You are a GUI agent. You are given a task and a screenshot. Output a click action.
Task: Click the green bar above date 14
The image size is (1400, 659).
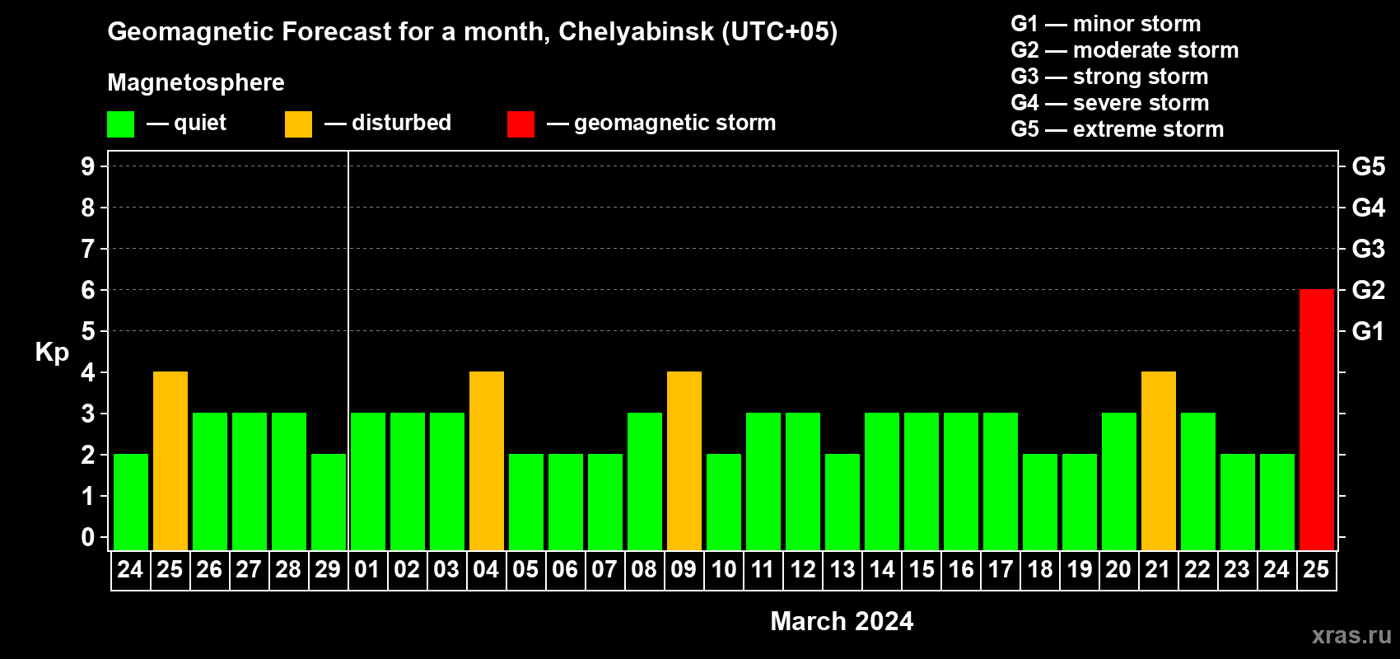click(x=881, y=481)
